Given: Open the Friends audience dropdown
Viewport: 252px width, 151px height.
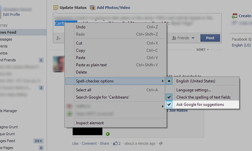Looking at the screenshot, I should (183, 38).
